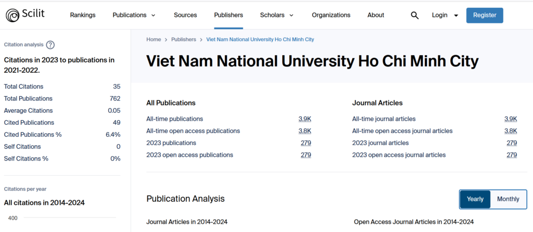The image size is (533, 232).
Task: Click the Home breadcrumb link
Action: (x=154, y=40)
